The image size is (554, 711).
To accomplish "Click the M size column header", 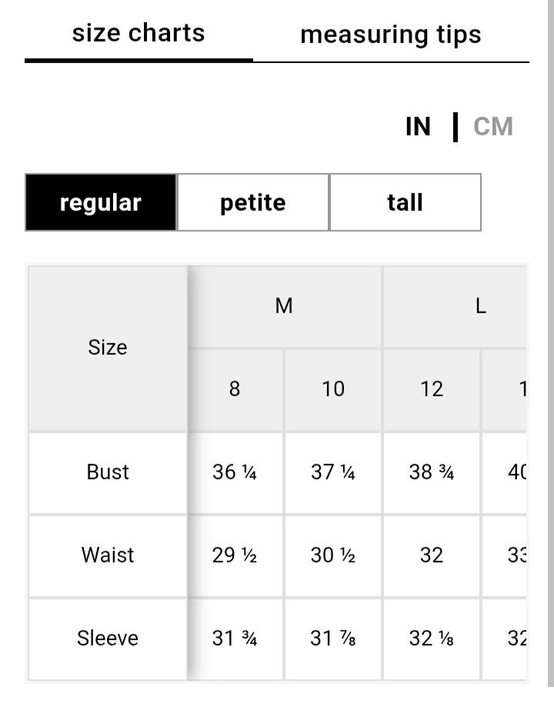I will point(284,306).
